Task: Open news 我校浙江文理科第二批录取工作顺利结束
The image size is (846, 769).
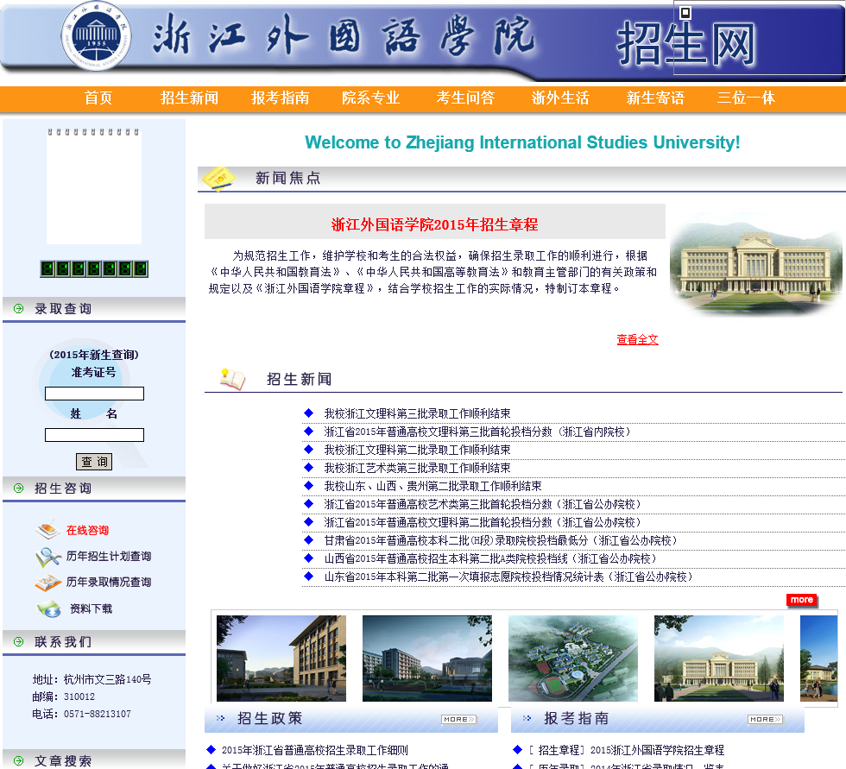Action: pyautogui.click(x=417, y=450)
